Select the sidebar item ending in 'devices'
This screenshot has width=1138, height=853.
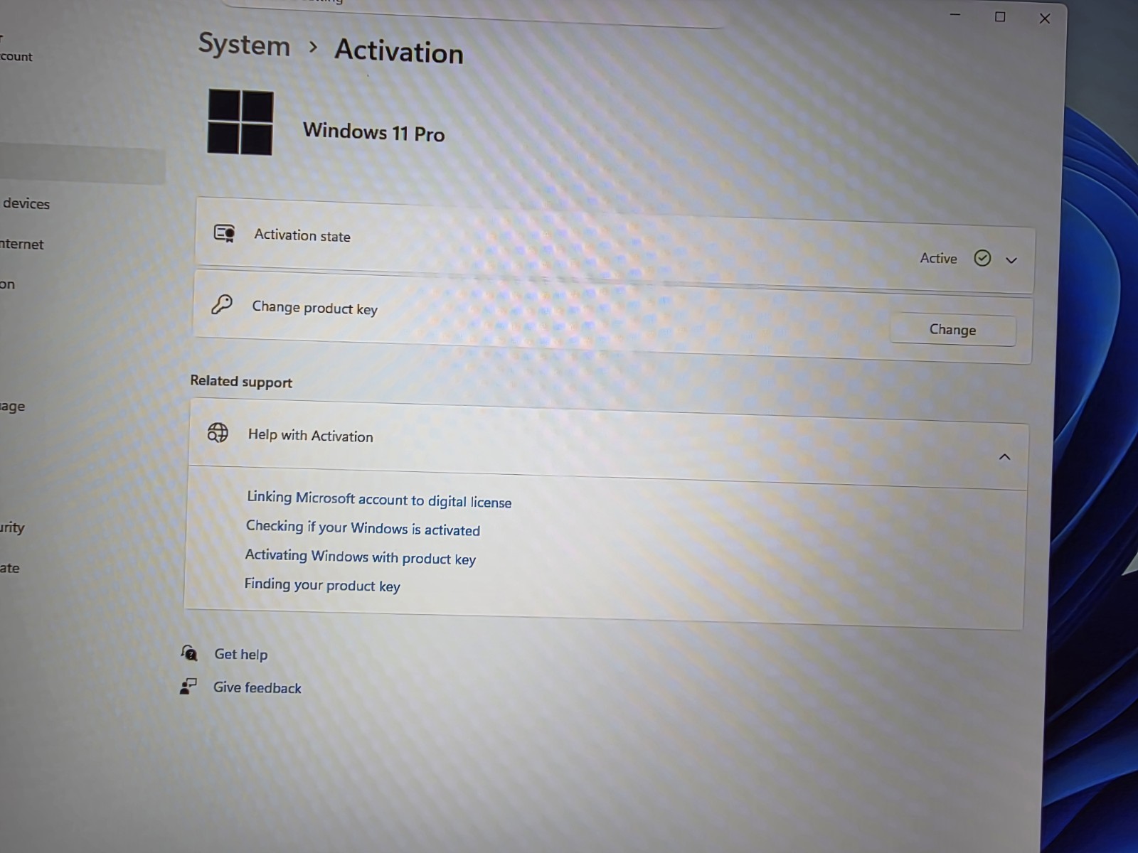click(26, 204)
